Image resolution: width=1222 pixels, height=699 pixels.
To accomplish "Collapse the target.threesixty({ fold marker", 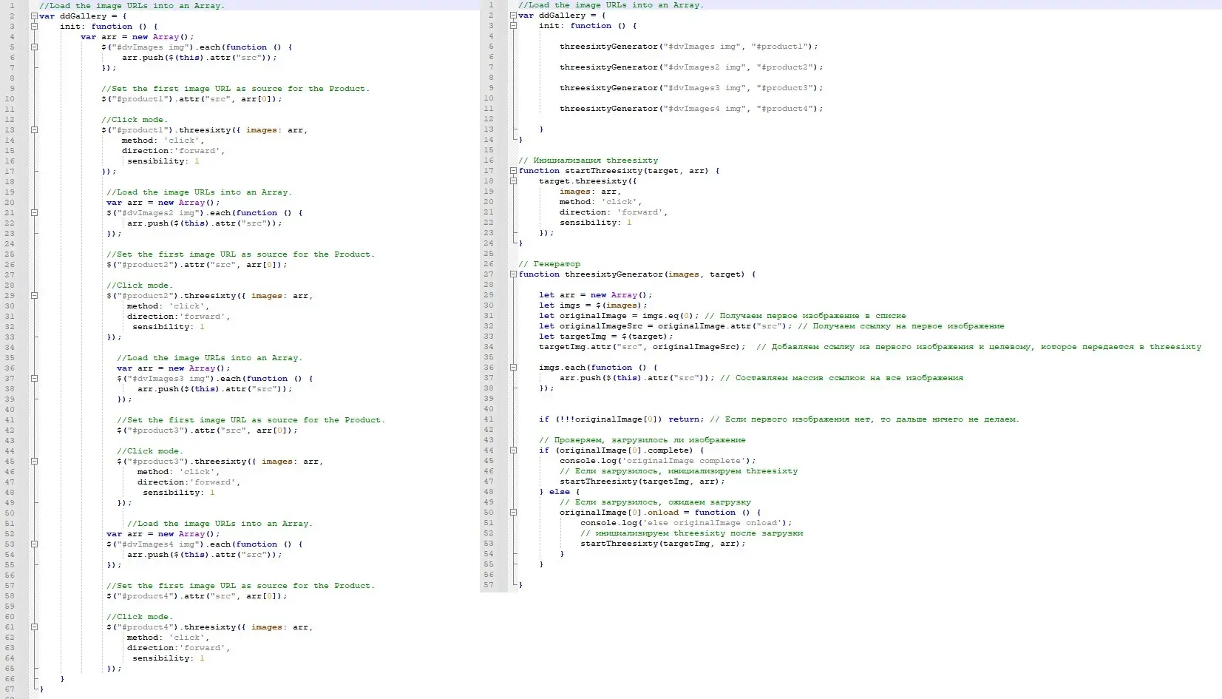I will (x=513, y=181).
